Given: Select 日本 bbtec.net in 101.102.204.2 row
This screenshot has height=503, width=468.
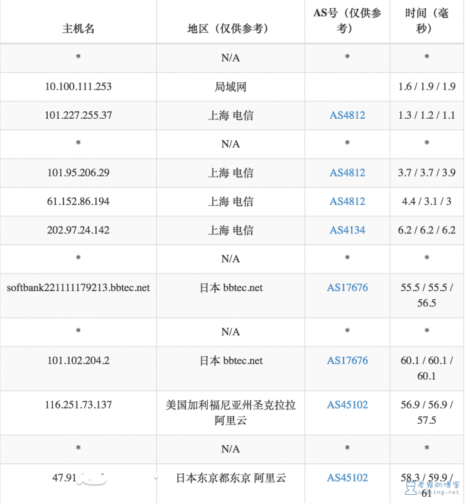Looking at the screenshot, I should point(231,361).
